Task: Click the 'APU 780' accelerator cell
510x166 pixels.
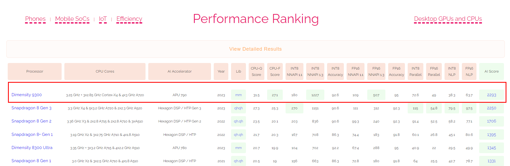Action: coord(180,148)
